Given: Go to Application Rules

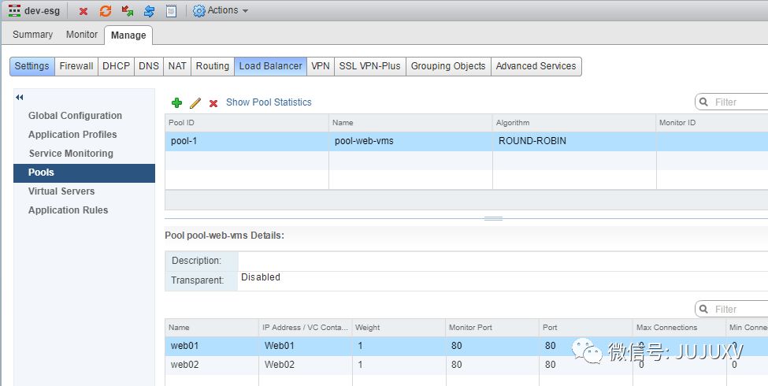Looking at the screenshot, I should (x=68, y=210).
